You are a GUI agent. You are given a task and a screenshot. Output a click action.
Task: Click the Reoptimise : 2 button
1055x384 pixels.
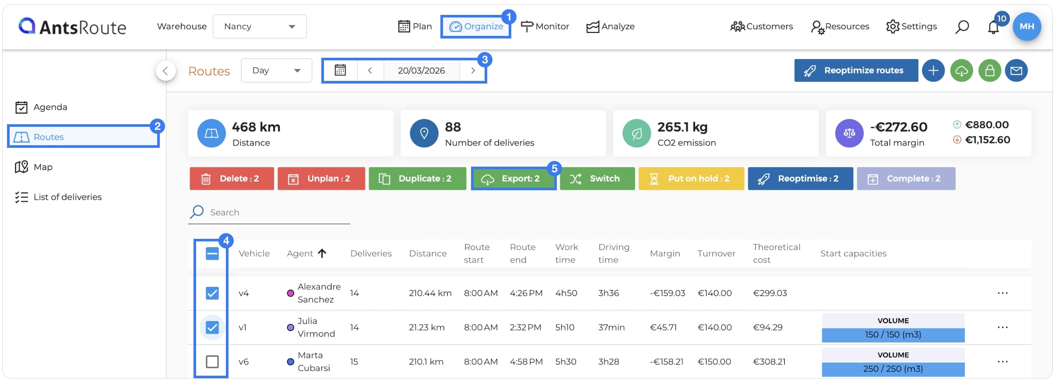800,178
